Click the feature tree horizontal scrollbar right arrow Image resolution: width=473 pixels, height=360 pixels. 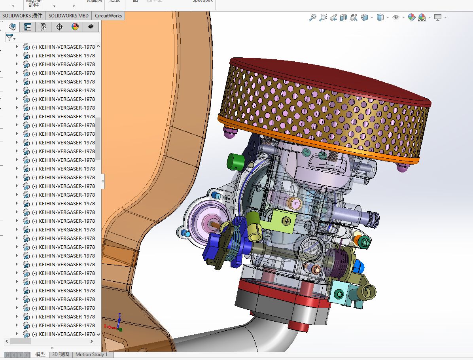pos(92,341)
